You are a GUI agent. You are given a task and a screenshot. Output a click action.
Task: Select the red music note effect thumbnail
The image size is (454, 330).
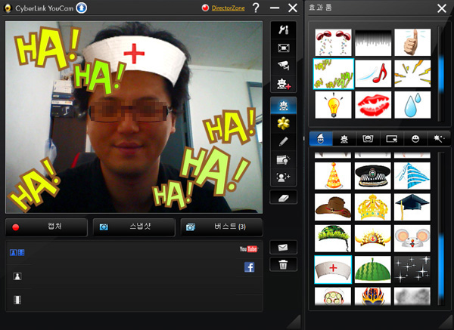point(373,74)
